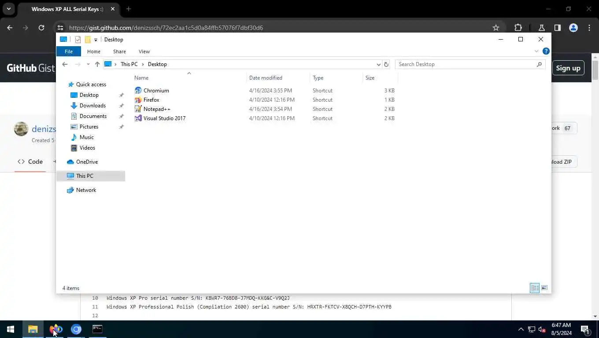599x338 pixels.
Task: Toggle Chrome's side panel icon
Action: (x=558, y=28)
